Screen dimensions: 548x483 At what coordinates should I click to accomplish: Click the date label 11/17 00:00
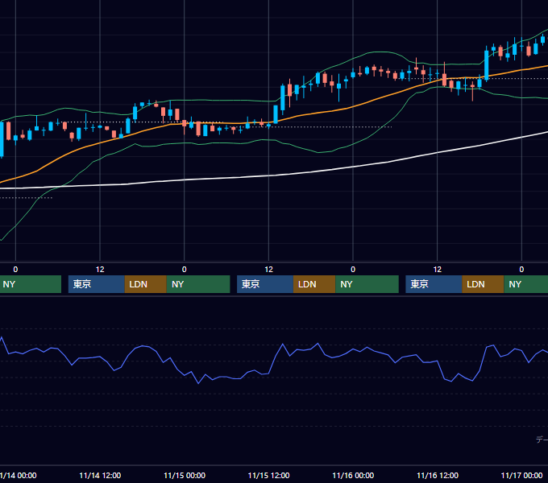pyautogui.click(x=521, y=475)
